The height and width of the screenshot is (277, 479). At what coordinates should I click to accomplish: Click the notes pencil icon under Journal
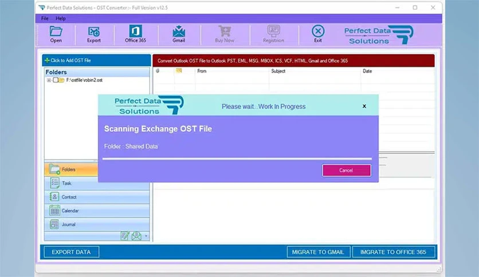[x=125, y=236]
